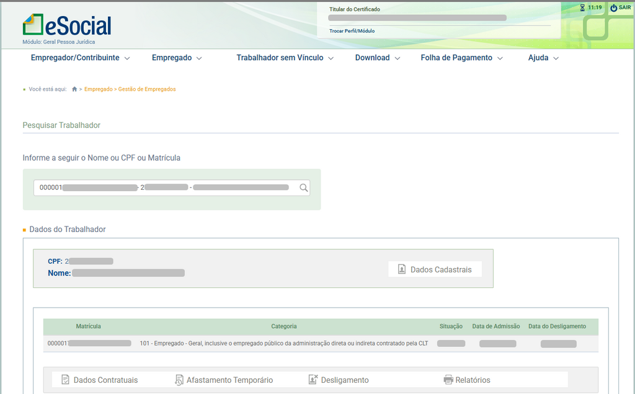This screenshot has height=394, width=635.
Task: Expand the Empregado menu
Action: pos(177,58)
